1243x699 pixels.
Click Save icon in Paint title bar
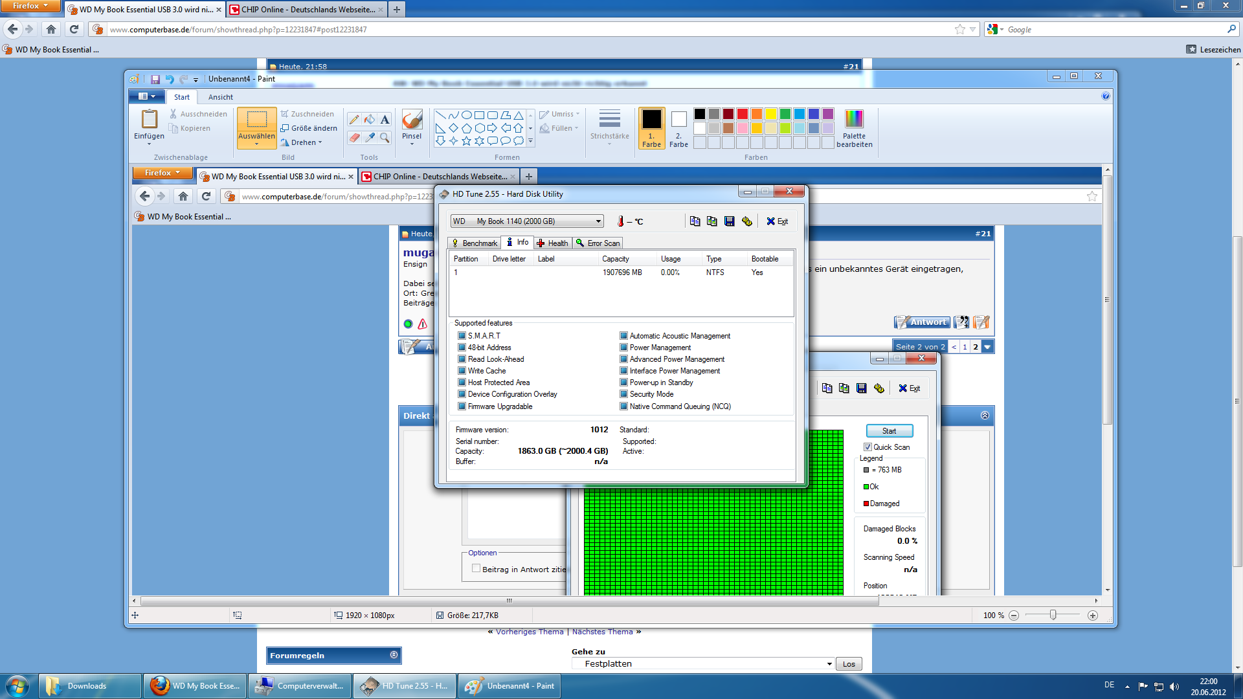click(155, 79)
